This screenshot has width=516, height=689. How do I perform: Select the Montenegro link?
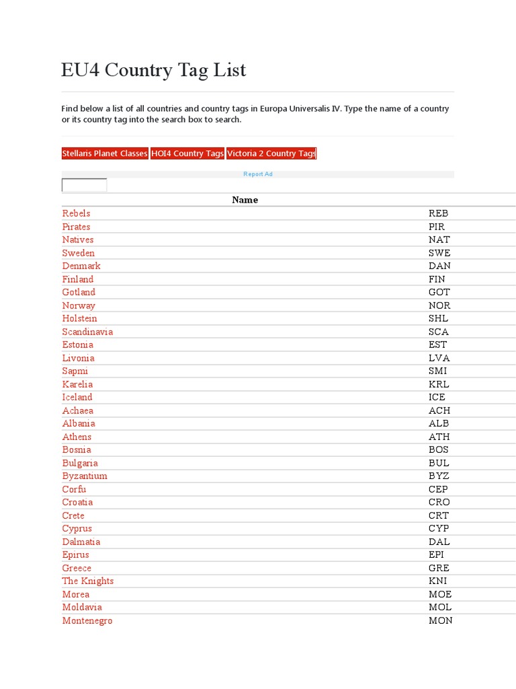[87, 620]
